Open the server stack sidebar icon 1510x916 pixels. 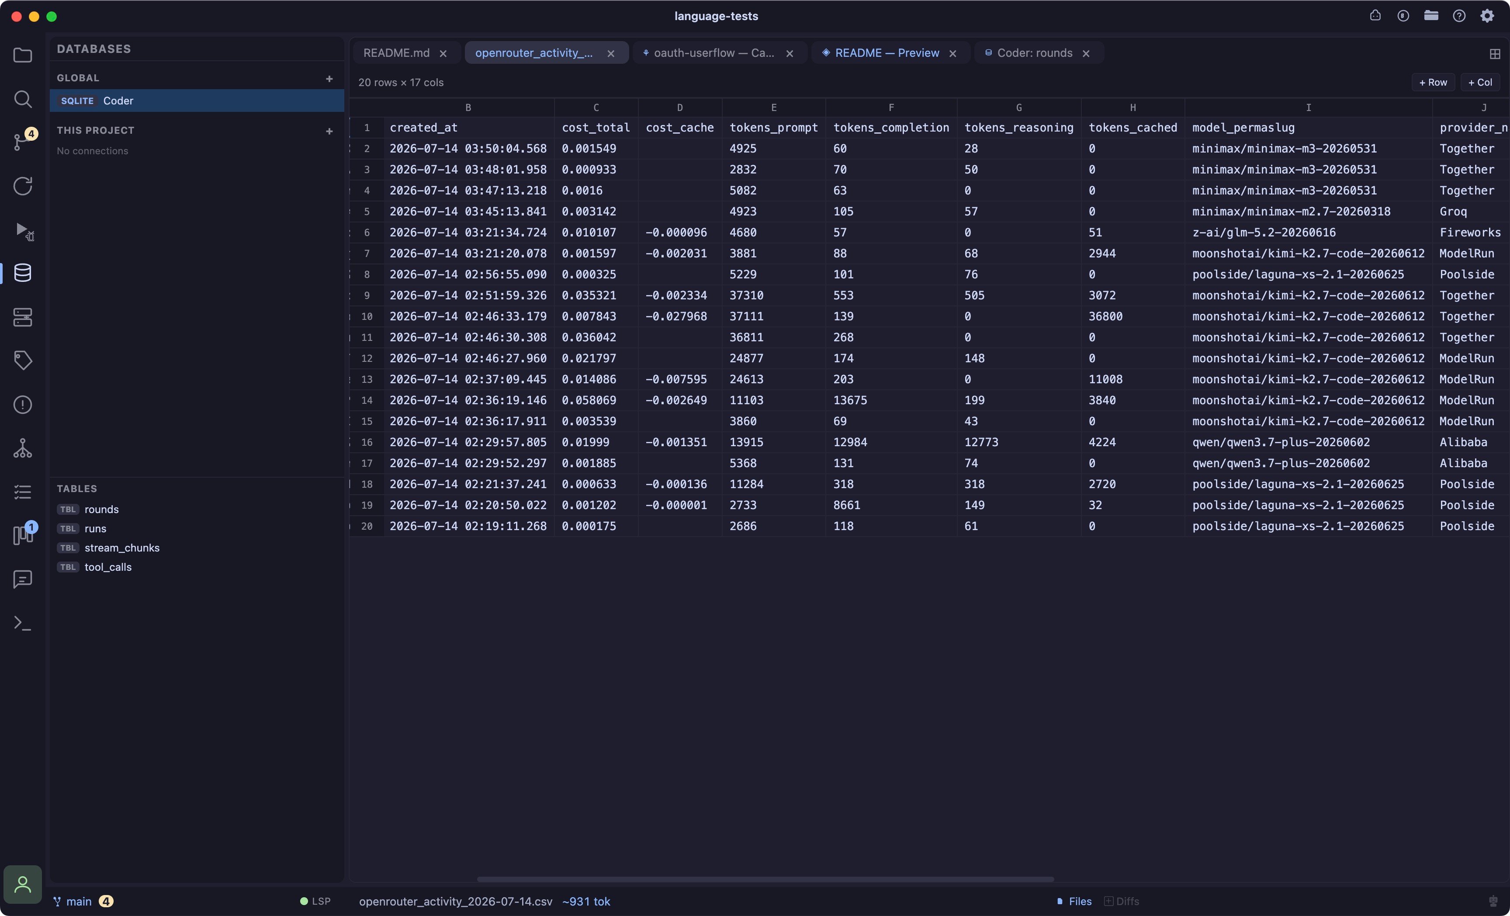[x=23, y=317]
